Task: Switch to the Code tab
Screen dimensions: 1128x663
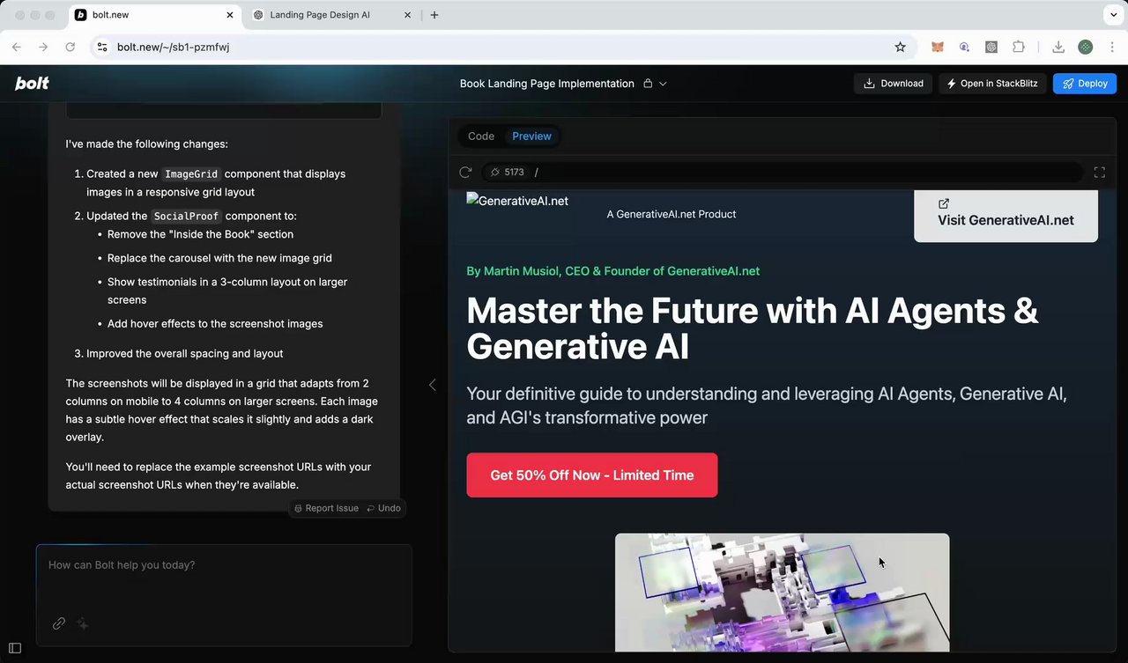Action: coord(481,136)
